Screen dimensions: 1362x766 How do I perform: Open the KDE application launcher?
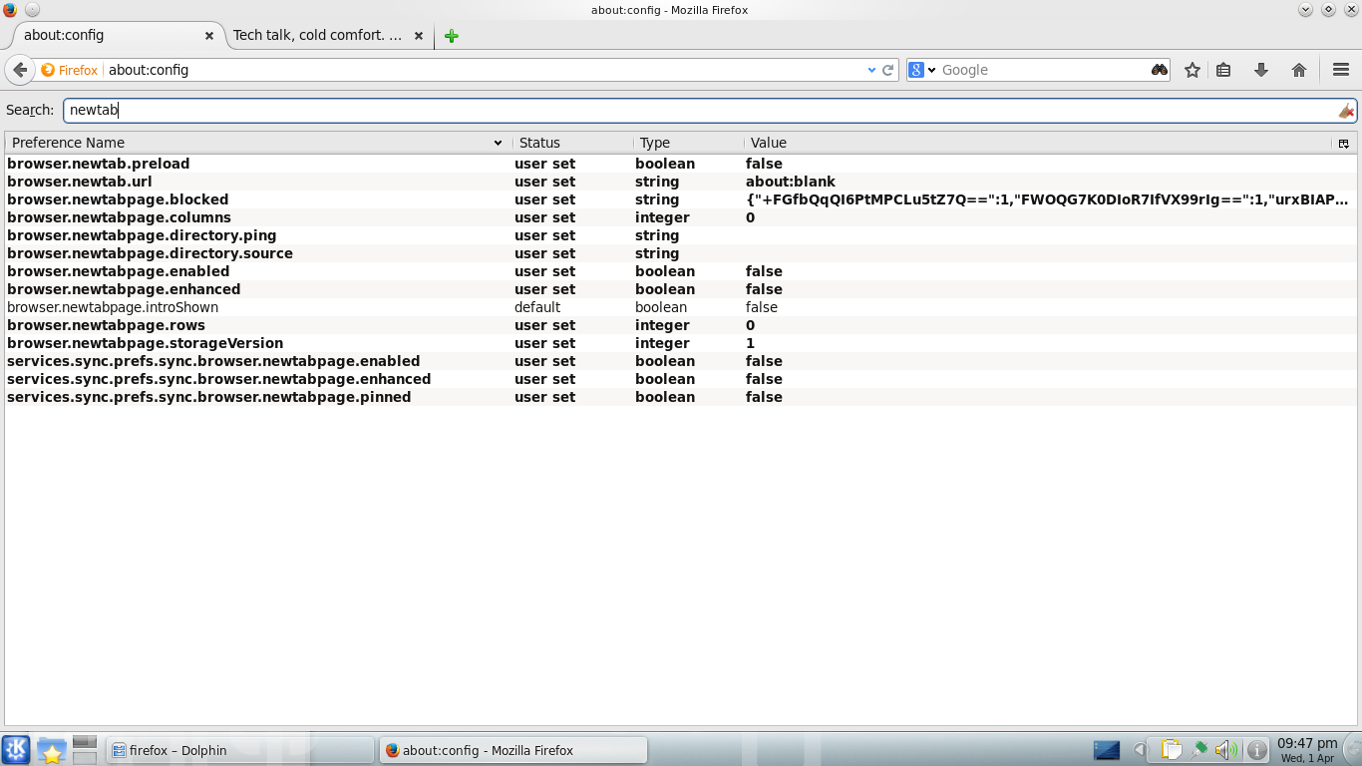(x=16, y=749)
